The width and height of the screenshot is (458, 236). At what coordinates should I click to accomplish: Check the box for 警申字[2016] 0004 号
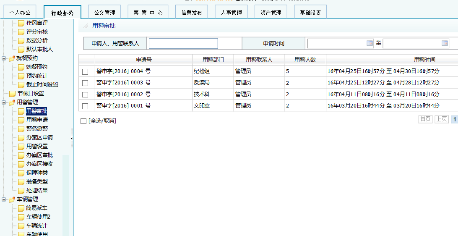point(85,71)
